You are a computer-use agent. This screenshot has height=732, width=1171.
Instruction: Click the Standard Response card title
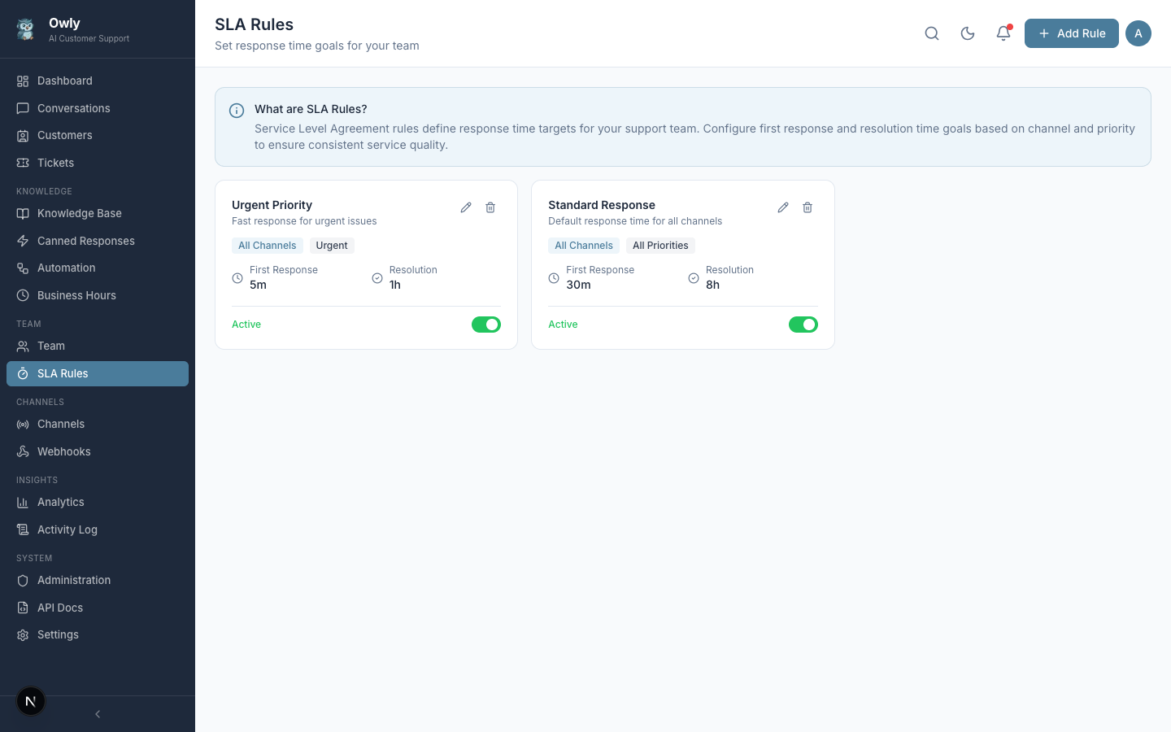coord(602,205)
